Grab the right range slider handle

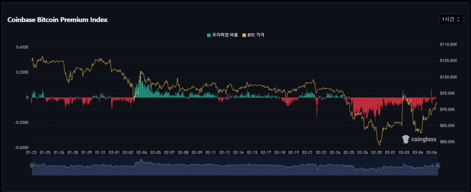[x=438, y=166]
